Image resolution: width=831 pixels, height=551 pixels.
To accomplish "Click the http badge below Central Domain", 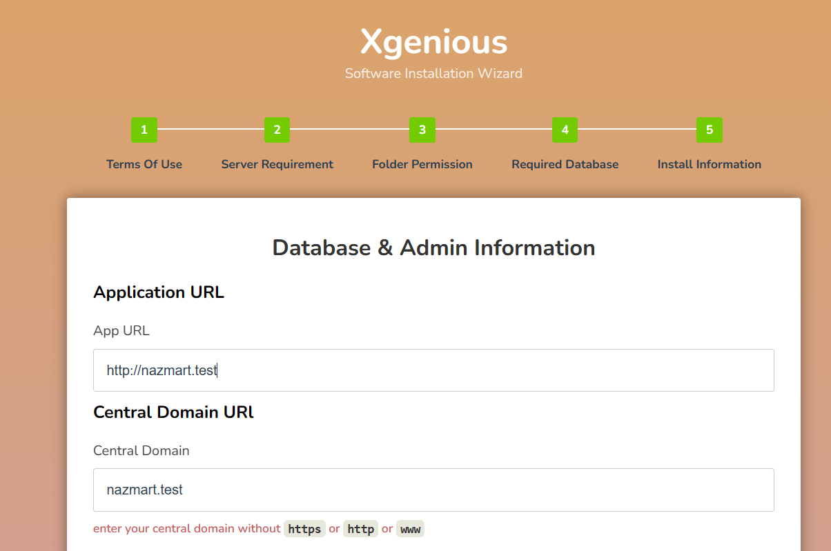I will click(360, 528).
